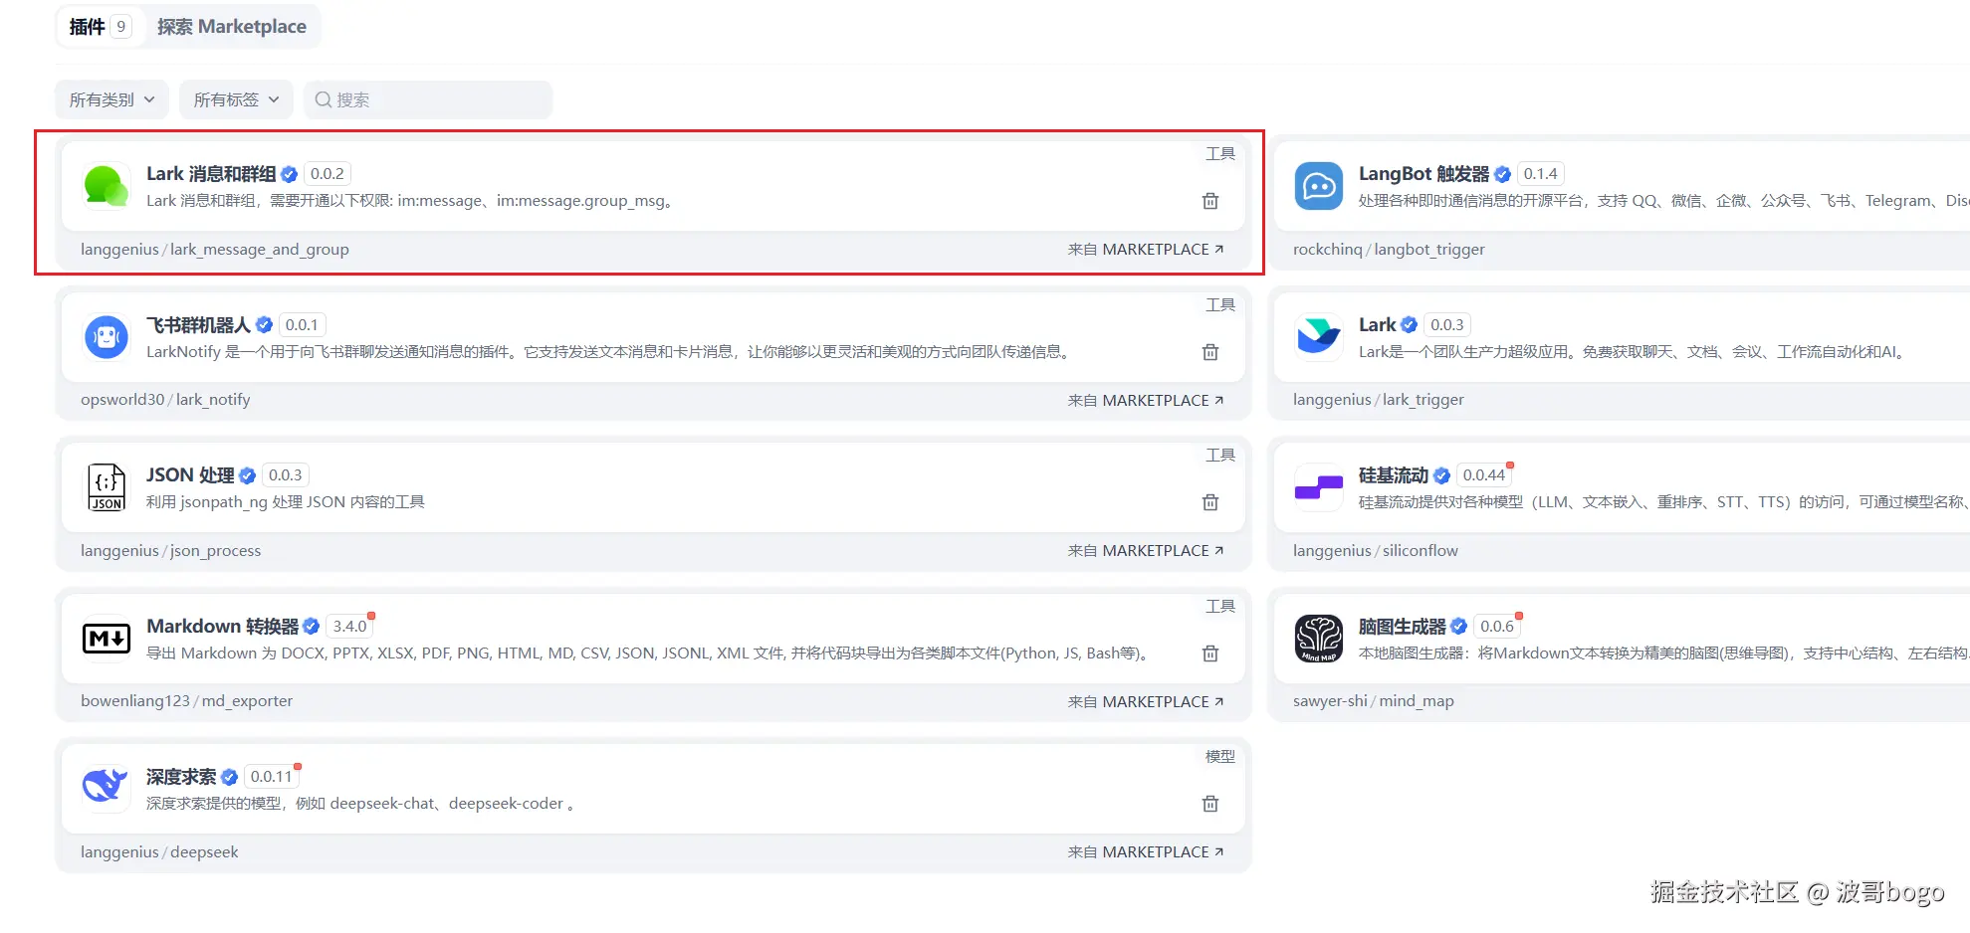This screenshot has height=933, width=1970.
Task: Click verified badge beside JSON 处理
Action: [x=248, y=475]
